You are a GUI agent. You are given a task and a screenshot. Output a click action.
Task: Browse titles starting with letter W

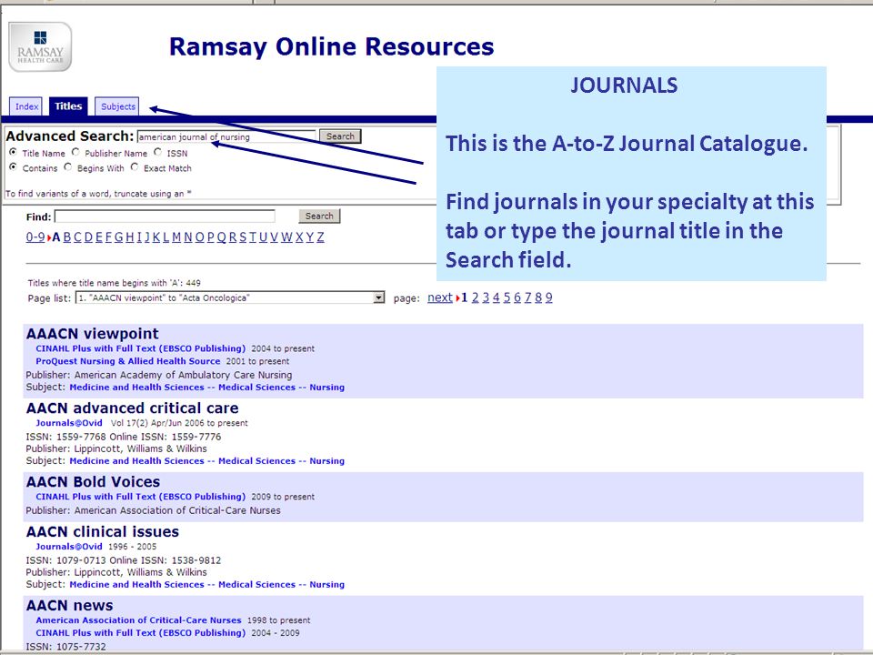click(286, 237)
